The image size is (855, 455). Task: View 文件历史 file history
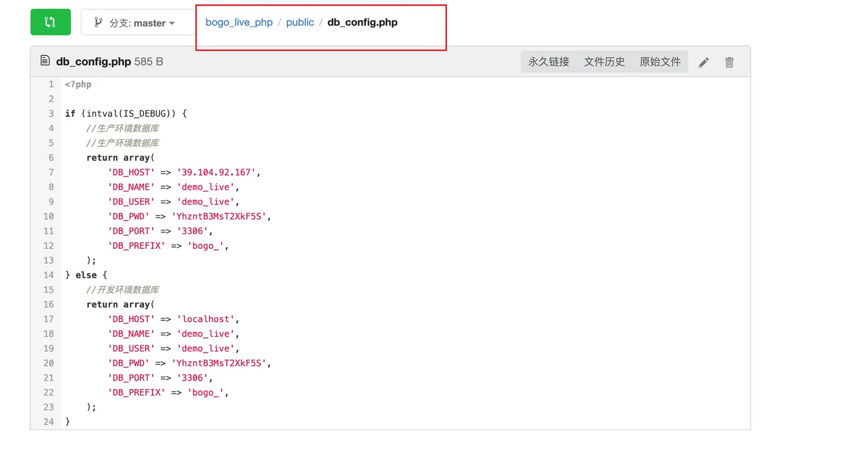(x=604, y=62)
